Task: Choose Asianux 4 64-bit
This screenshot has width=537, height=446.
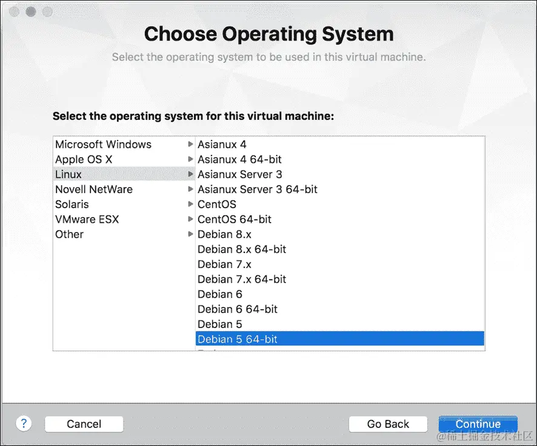Action: pos(340,159)
